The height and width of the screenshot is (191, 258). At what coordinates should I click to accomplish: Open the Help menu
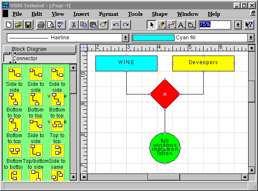[x=214, y=14]
